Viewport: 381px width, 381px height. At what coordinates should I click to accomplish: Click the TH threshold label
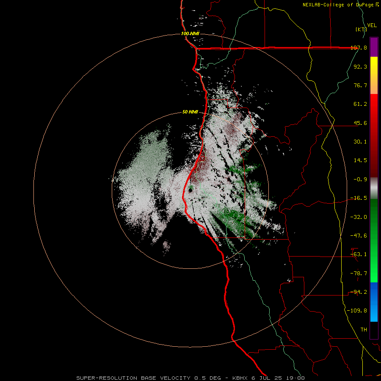[364, 330]
